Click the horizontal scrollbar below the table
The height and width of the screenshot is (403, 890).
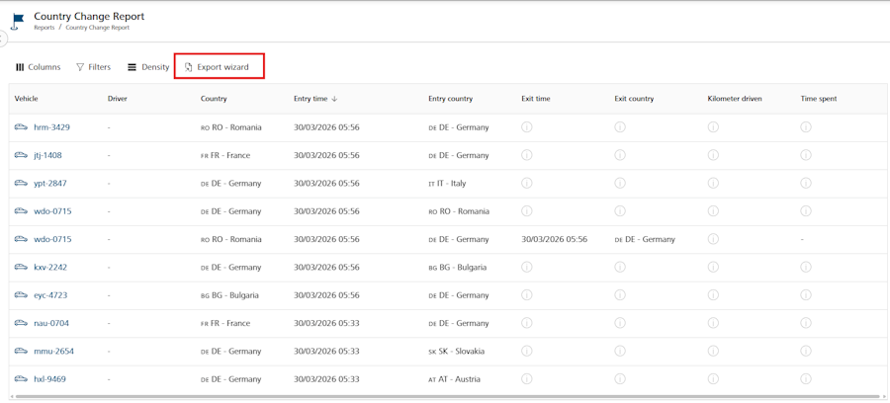447,396
